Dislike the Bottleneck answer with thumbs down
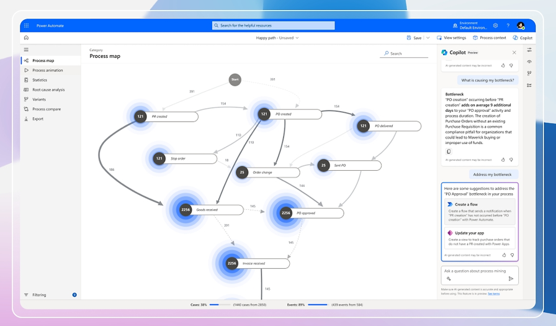 tap(511, 160)
